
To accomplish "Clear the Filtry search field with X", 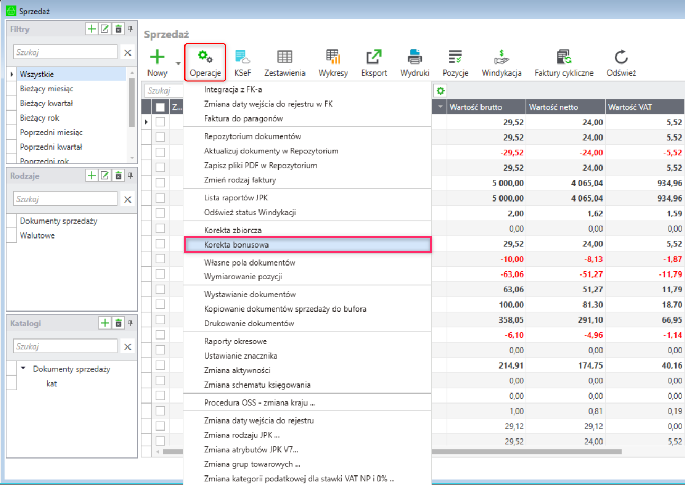I will coord(127,52).
